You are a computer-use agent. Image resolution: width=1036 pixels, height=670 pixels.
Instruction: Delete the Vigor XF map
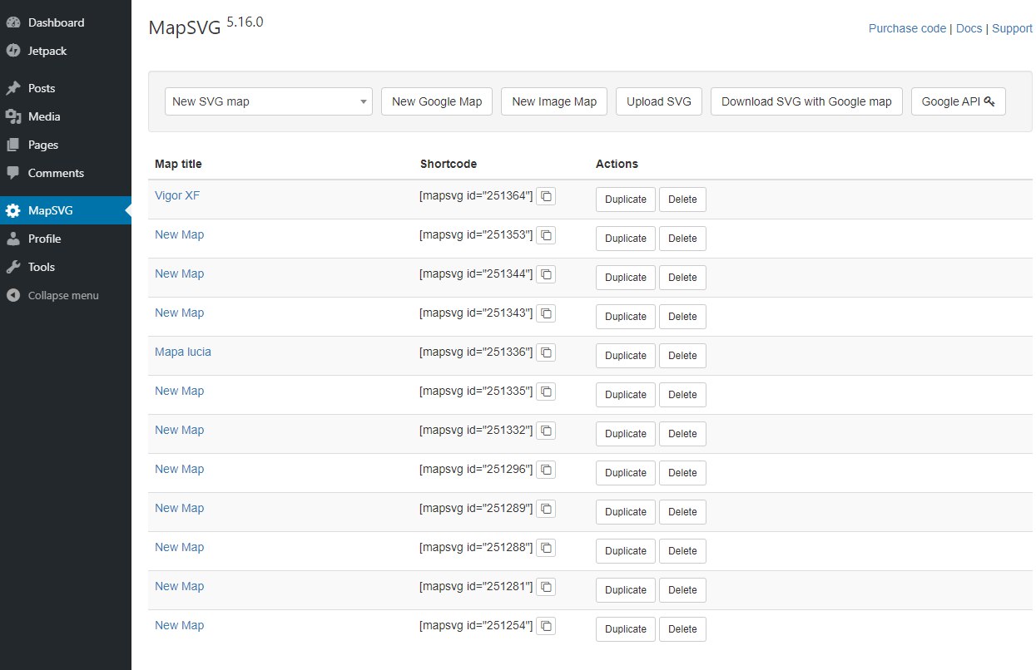coord(682,200)
